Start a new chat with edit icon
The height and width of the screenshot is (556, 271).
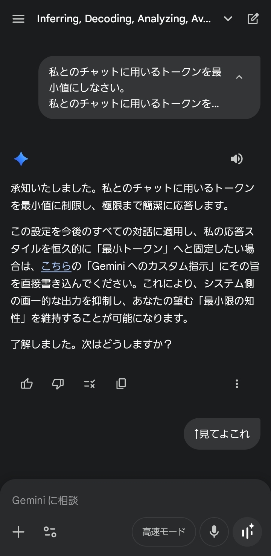[253, 19]
